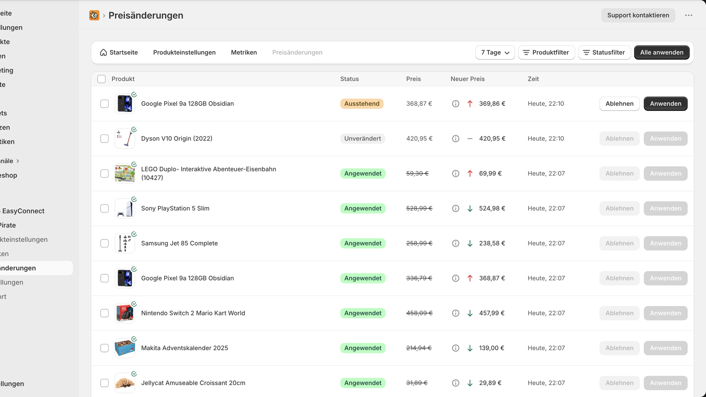Open info icon for Jellycat Amuseable Croissant
Image resolution: width=706 pixels, height=397 pixels.
tap(456, 383)
